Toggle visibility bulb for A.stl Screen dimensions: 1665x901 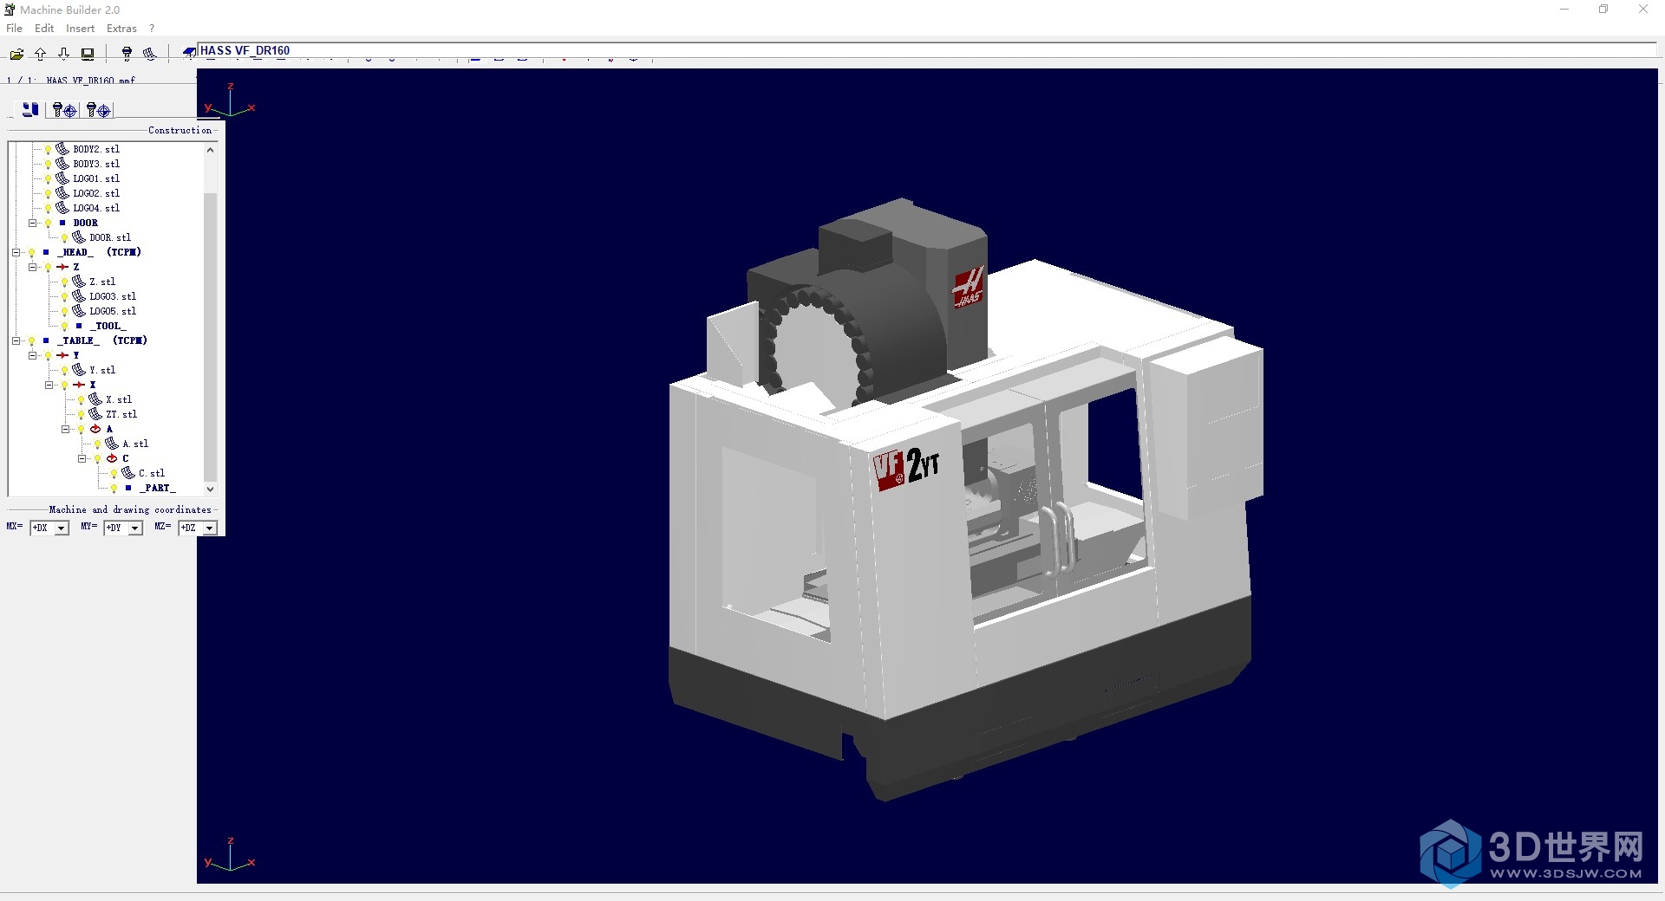coord(98,444)
